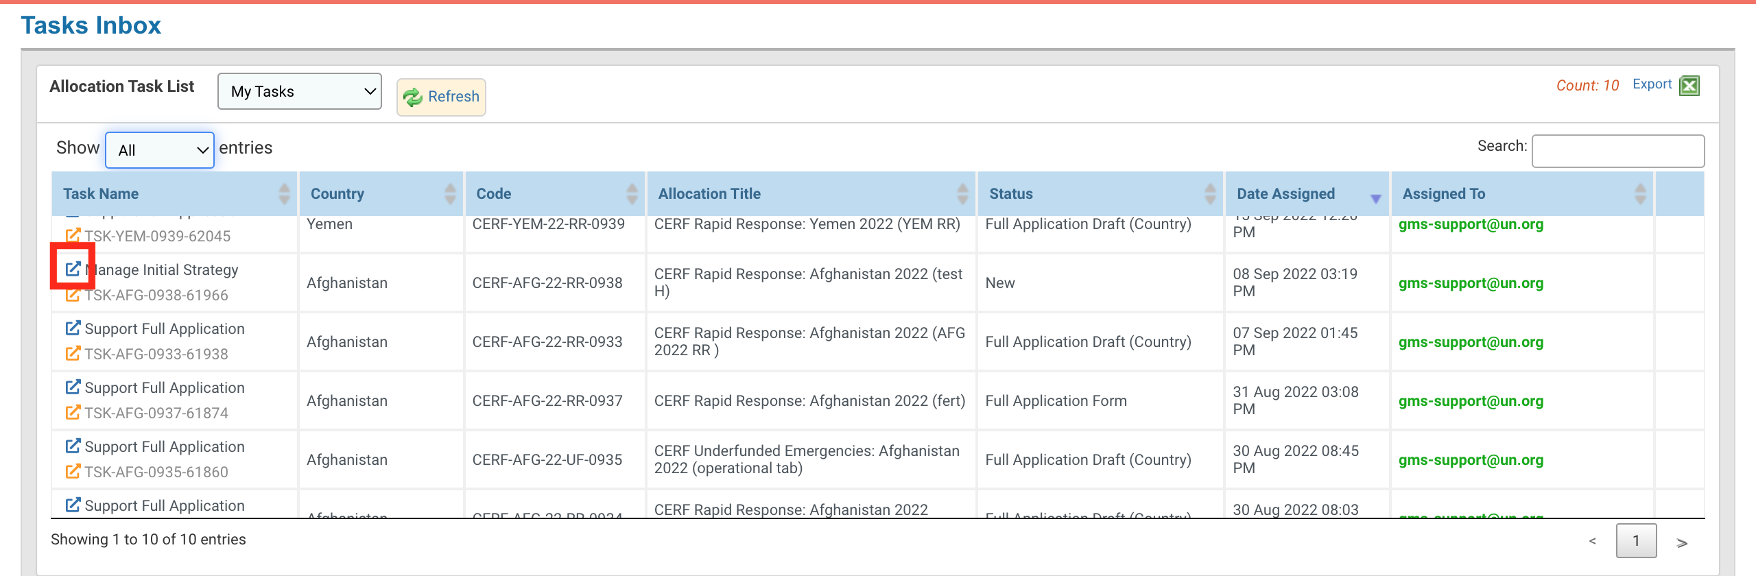Open TSK-AFG-0933-61938 task link

coord(156,355)
